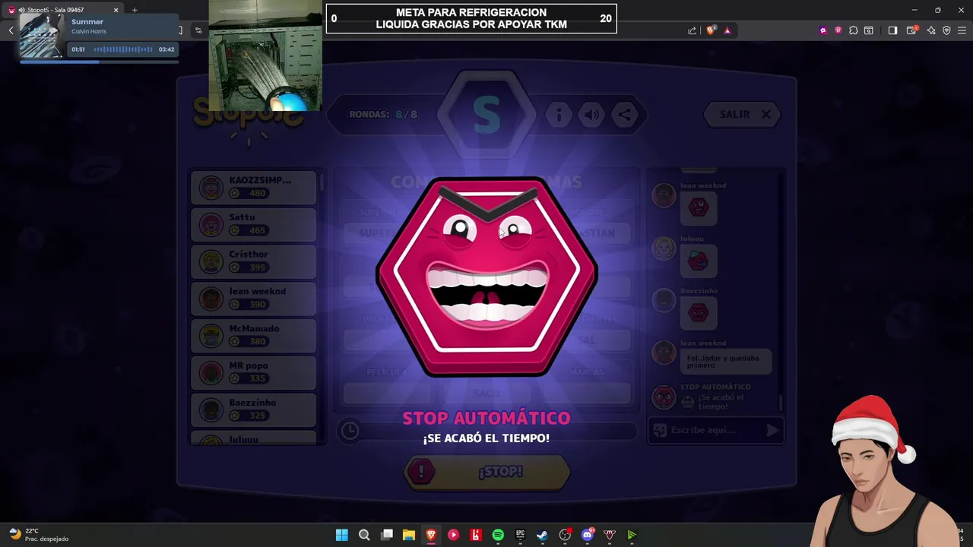Open the pink shield extension icon
Screen dimensions: 973x547
pyautogui.click(x=838, y=30)
